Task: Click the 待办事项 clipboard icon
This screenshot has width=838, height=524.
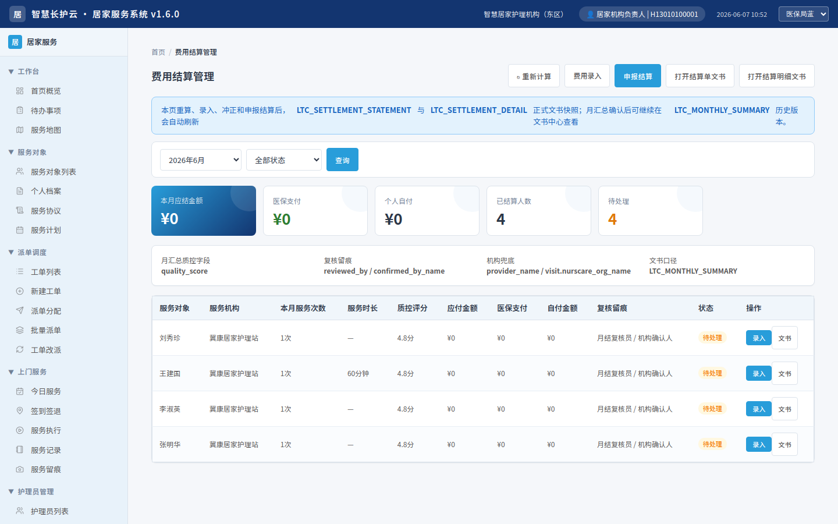Action: 20,111
